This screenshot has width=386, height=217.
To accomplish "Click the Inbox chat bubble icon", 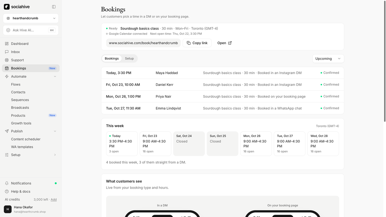I will (x=7, y=52).
